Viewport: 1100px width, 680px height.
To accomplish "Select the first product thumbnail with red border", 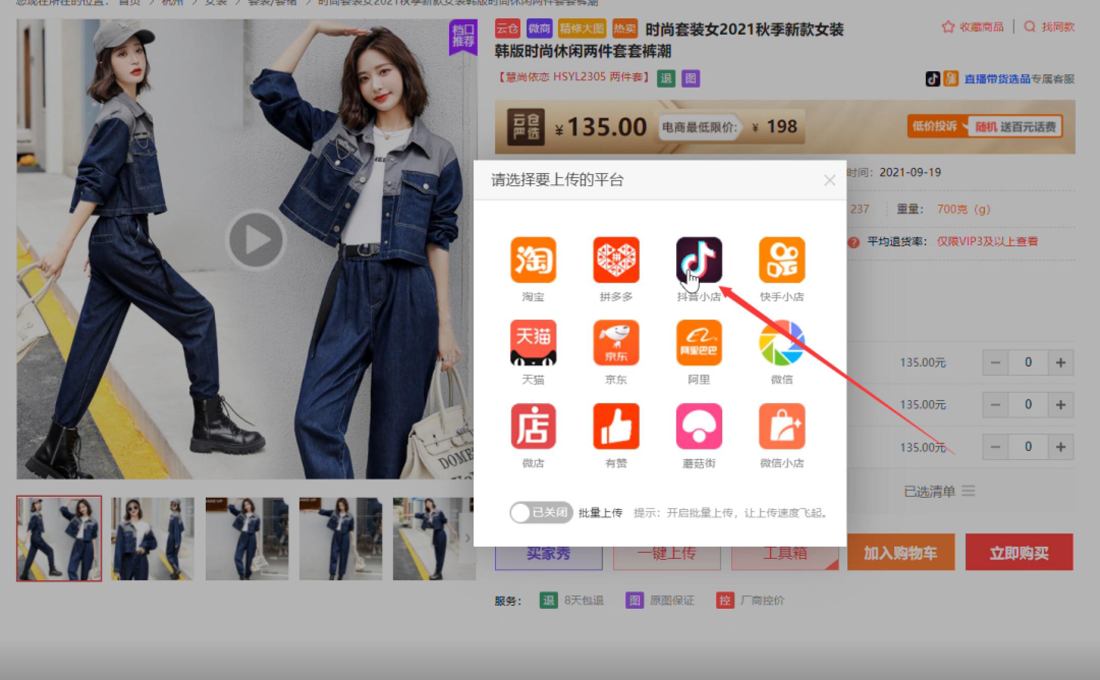I will pyautogui.click(x=59, y=539).
